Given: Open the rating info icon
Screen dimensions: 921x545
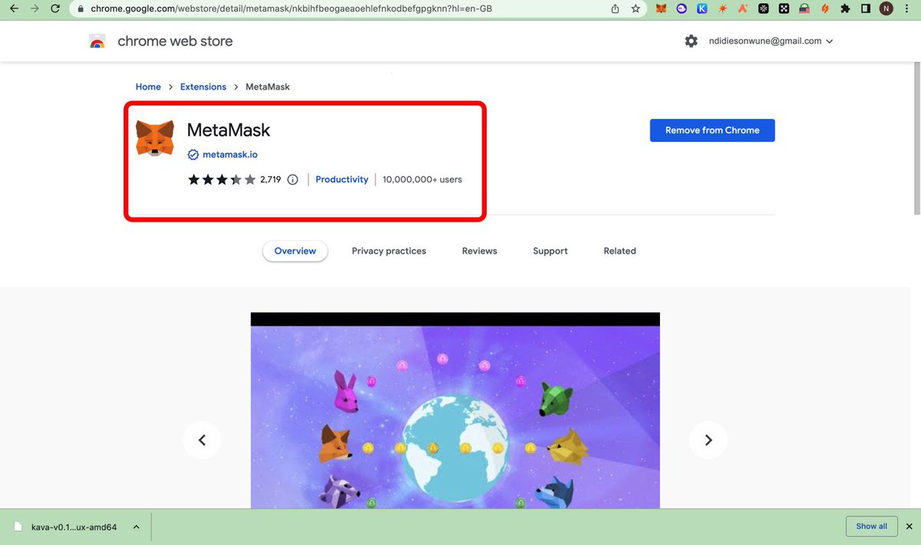Looking at the screenshot, I should [292, 179].
